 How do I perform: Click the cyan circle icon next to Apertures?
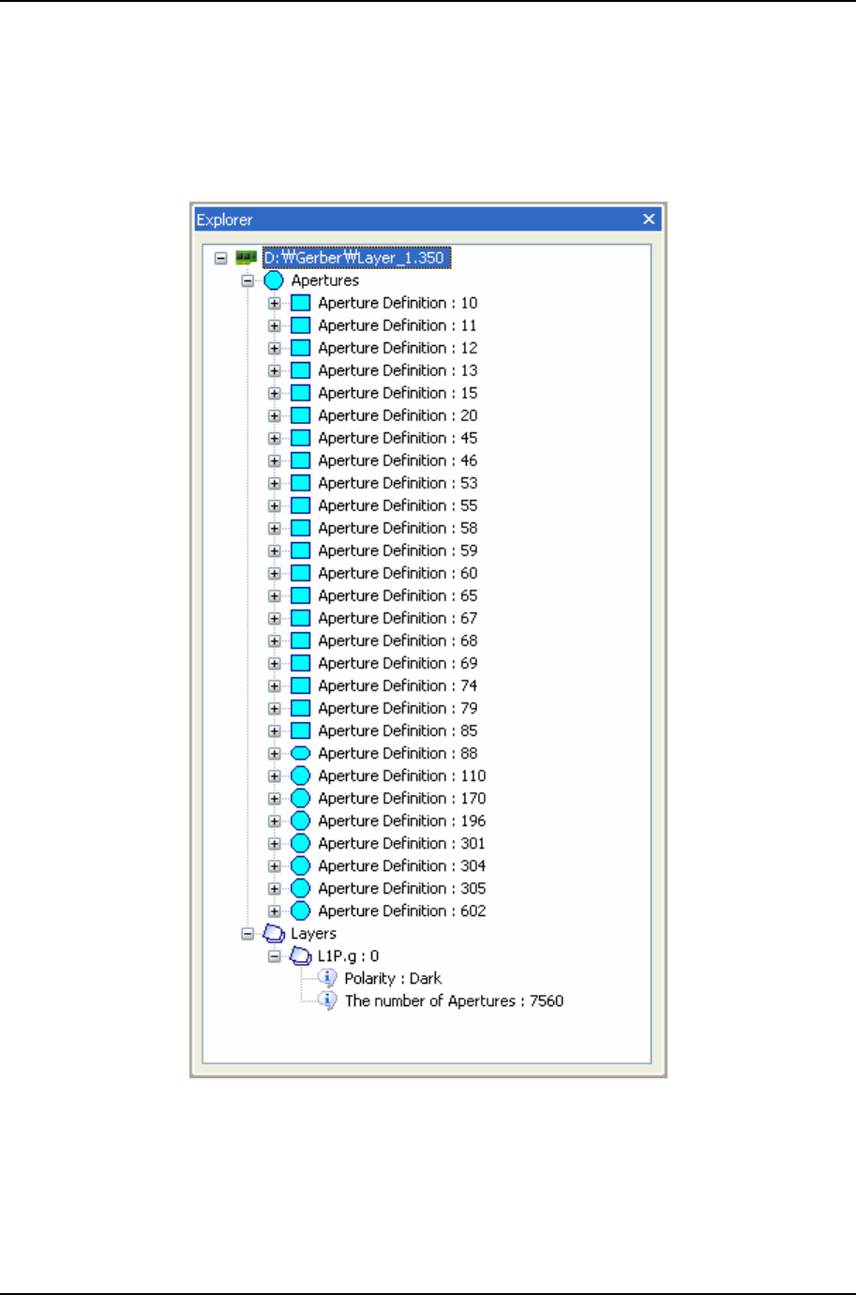[274, 280]
